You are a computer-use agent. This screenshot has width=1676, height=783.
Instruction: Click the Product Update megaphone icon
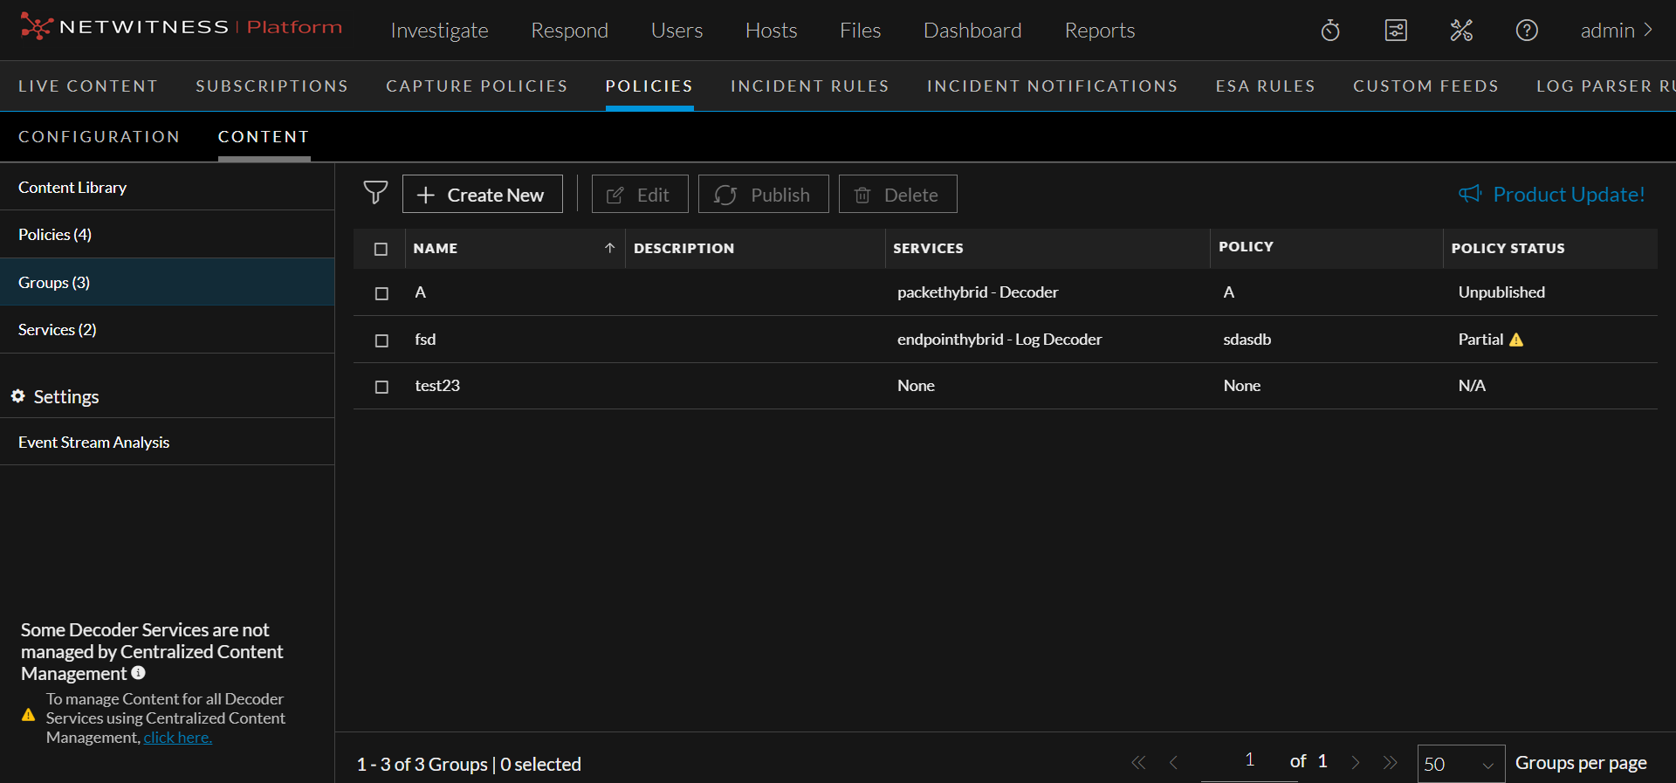click(x=1470, y=194)
